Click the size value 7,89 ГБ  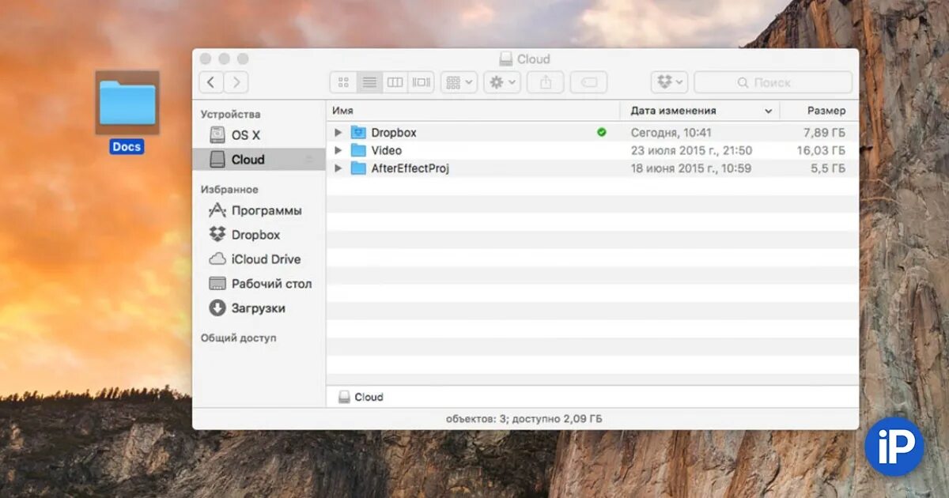[x=824, y=133]
